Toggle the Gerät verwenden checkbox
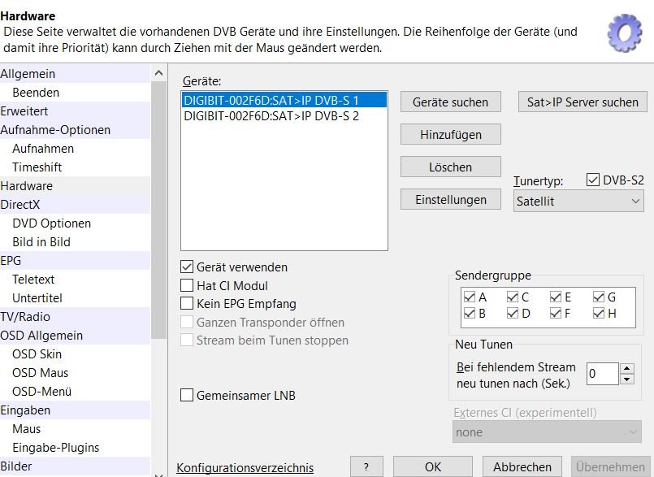 coord(187,267)
